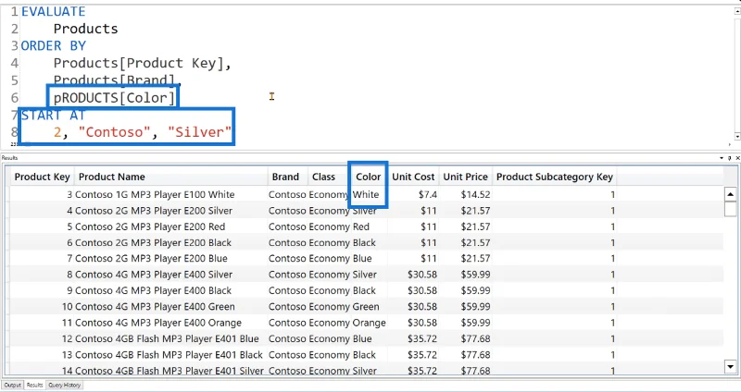Open the Query History tab
The height and width of the screenshot is (392, 741).
[65, 385]
